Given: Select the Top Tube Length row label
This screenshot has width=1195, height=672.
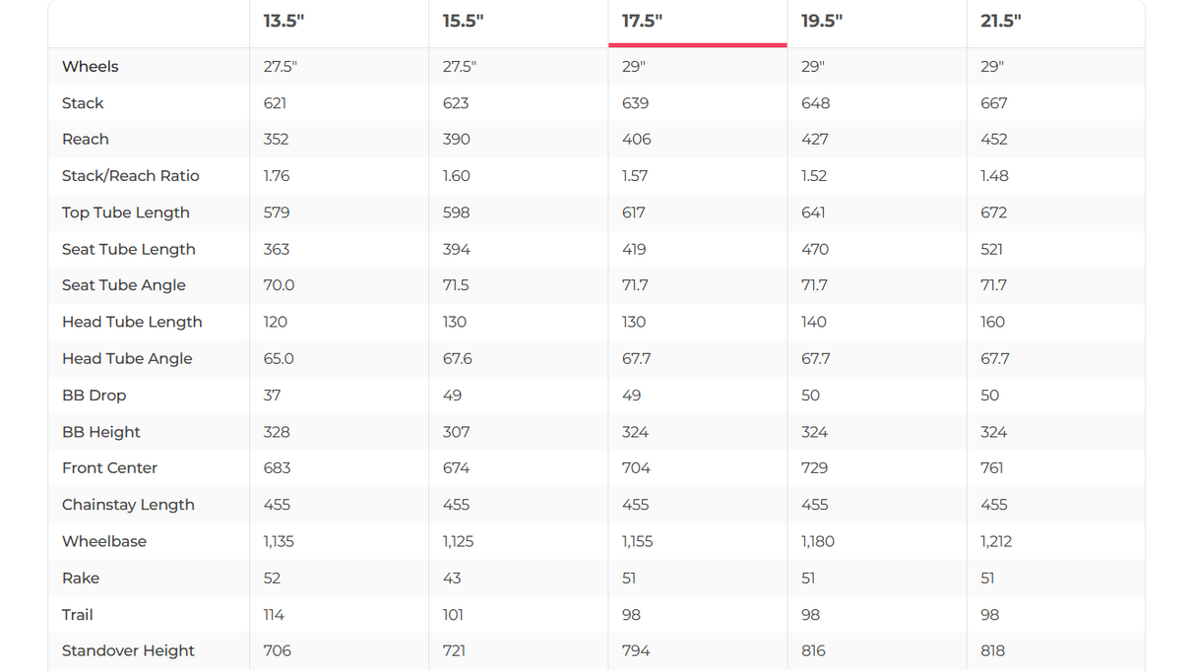Looking at the screenshot, I should 126,213.
